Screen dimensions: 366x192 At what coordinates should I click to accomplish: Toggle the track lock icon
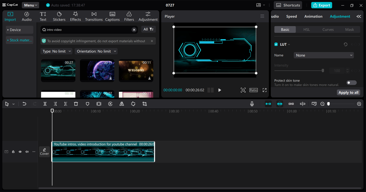(13, 152)
